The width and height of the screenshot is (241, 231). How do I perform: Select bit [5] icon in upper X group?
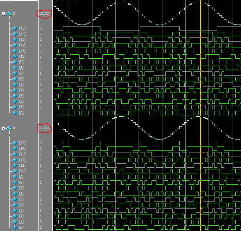coord(15,85)
